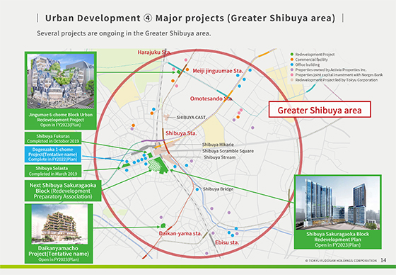Select the Shibuya Fukuras label box

[x=53, y=138]
